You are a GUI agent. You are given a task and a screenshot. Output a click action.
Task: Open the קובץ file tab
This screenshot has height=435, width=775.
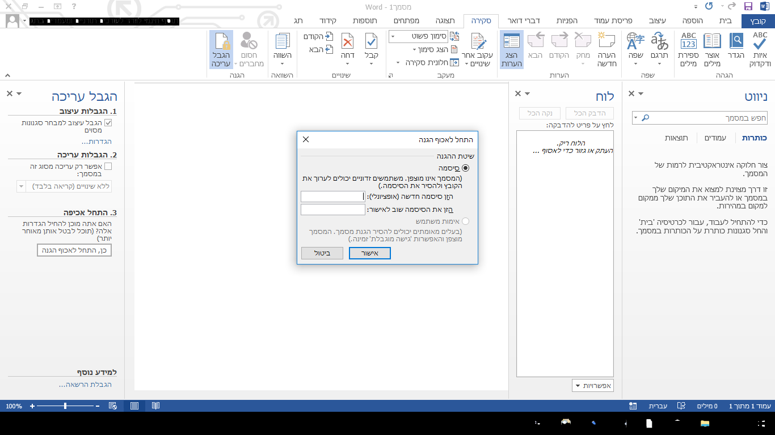[758, 21]
